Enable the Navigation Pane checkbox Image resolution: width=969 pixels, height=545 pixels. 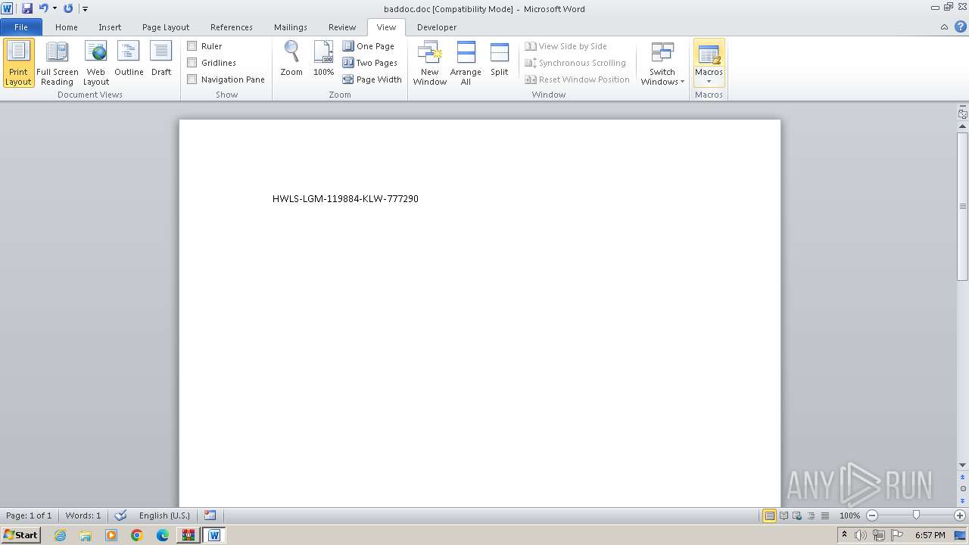coord(192,79)
